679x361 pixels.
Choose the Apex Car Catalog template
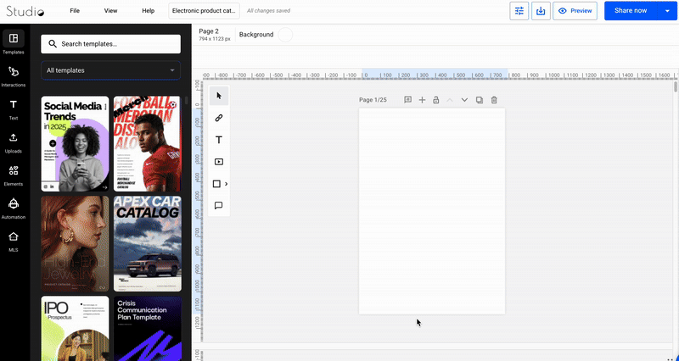tap(148, 243)
